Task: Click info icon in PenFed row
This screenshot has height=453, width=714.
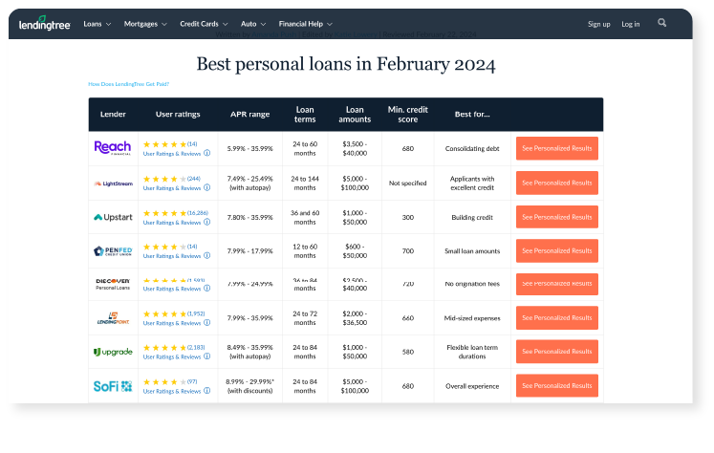Action: [x=206, y=256]
